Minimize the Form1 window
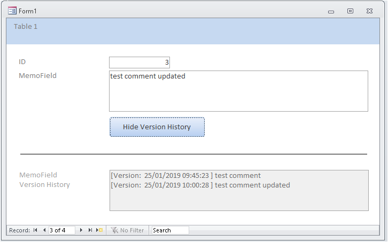This screenshot has height=242, width=388. click(332, 11)
